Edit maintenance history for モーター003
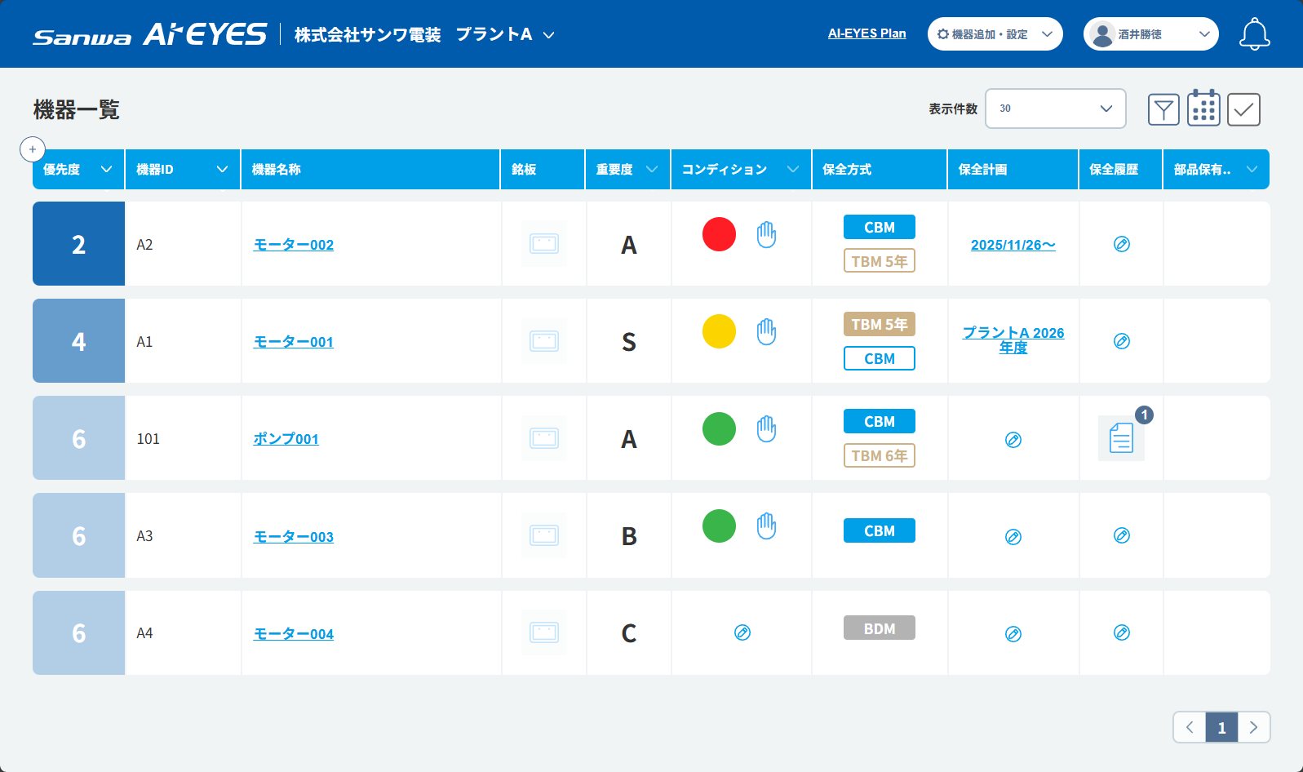This screenshot has height=772, width=1303. pos(1122,535)
